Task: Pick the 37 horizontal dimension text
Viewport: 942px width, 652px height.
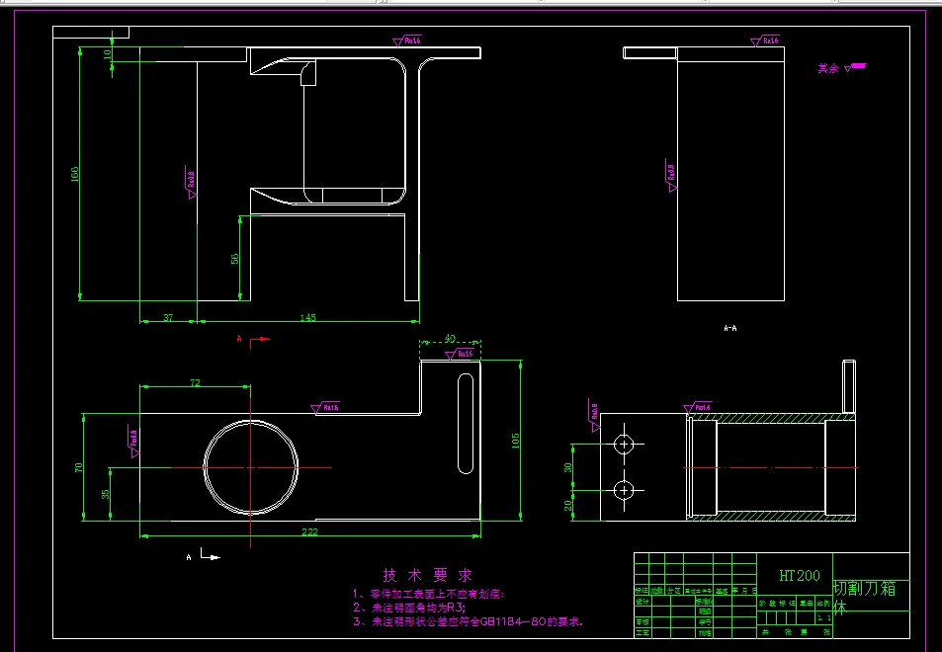Action: click(168, 317)
